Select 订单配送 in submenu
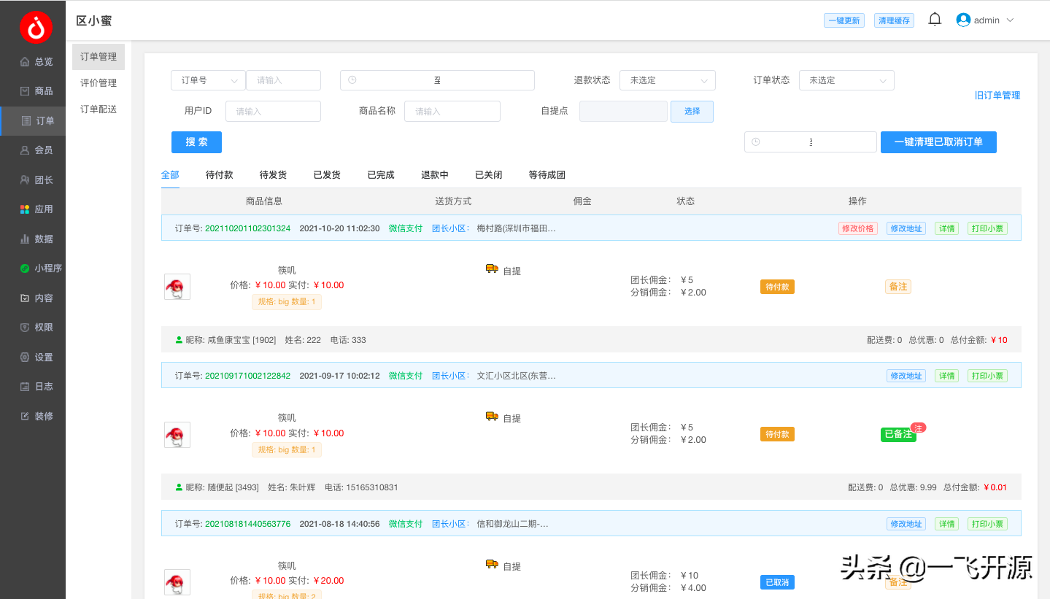This screenshot has width=1050, height=599. pyautogui.click(x=99, y=109)
